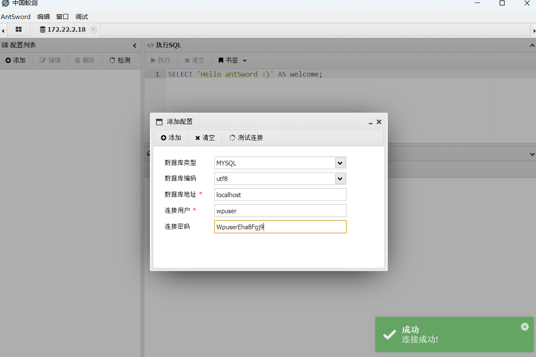The height and width of the screenshot is (357, 536).
Task: Click 清空 in the 添加配置 dialog
Action: [x=205, y=138]
